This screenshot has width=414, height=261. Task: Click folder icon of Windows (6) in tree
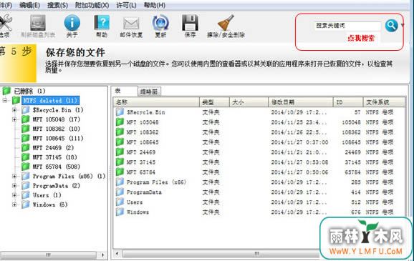pyautogui.click(x=26, y=205)
